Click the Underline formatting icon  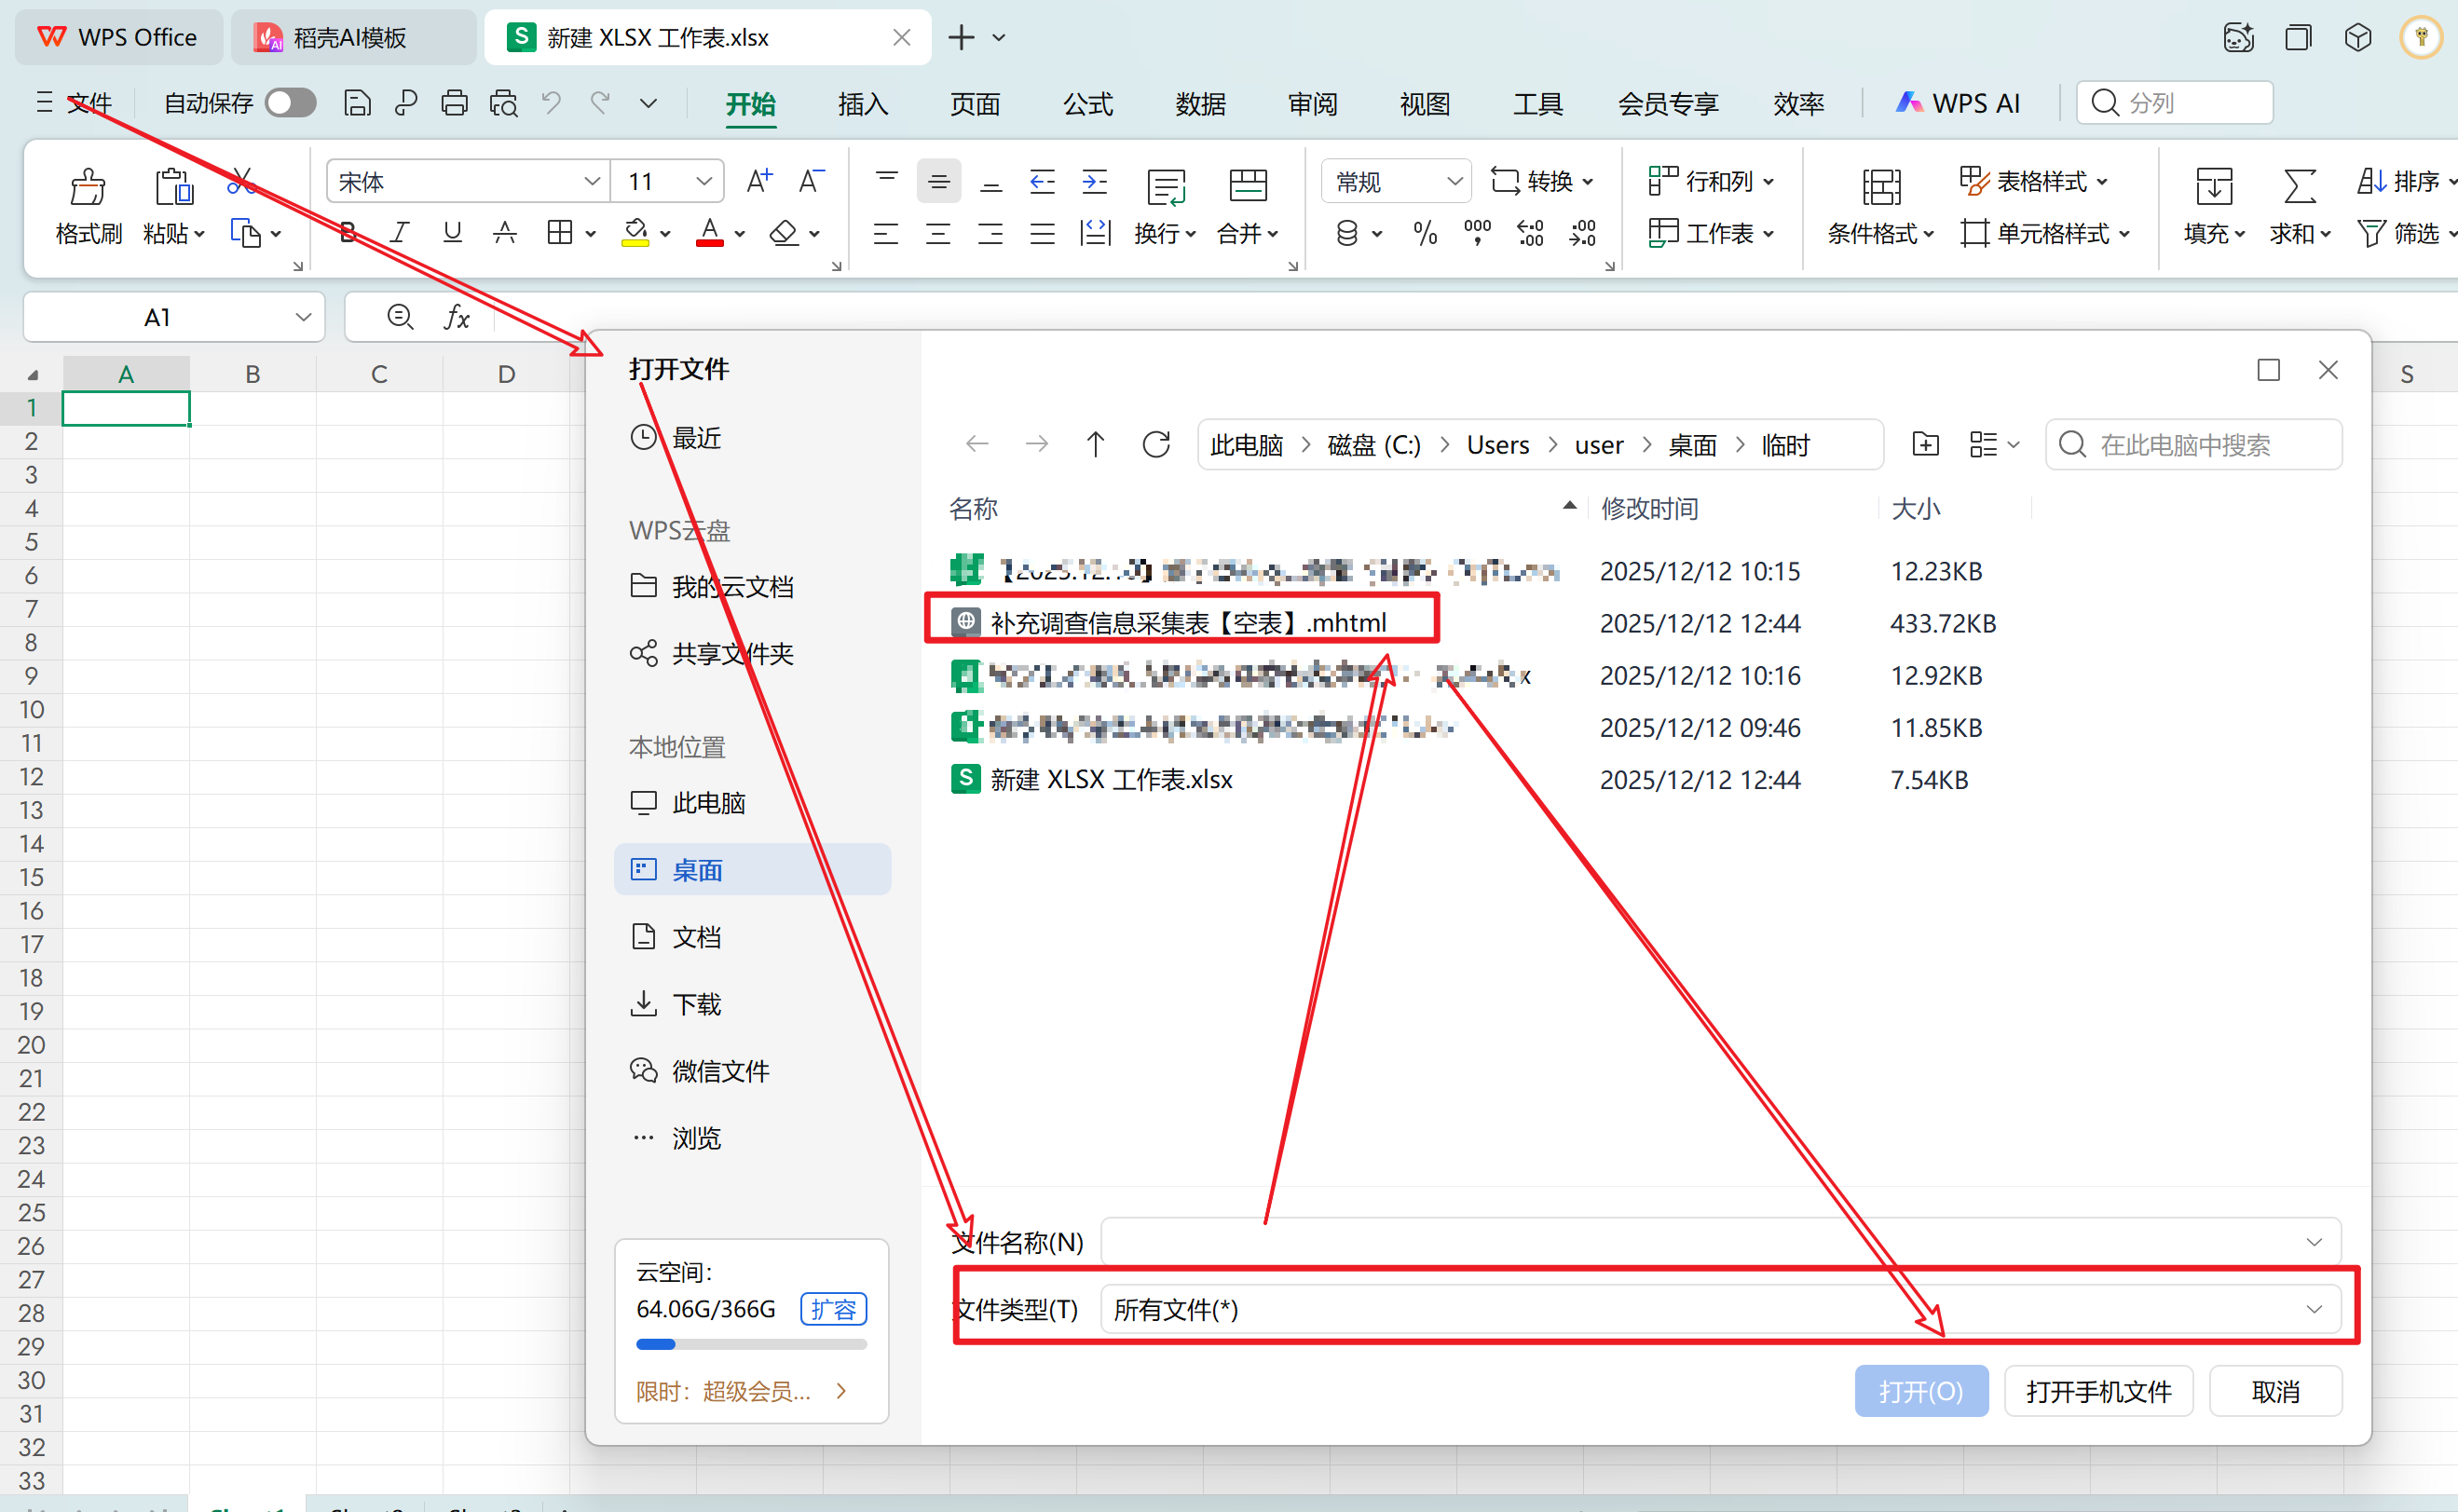pos(452,233)
